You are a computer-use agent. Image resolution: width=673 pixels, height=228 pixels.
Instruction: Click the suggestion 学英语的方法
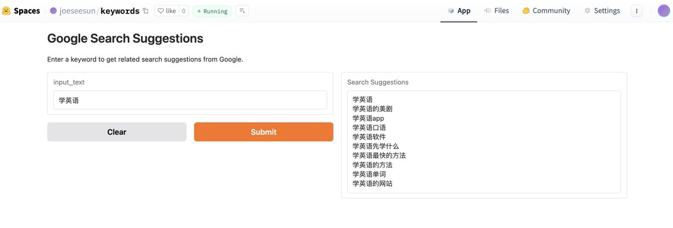(372, 165)
